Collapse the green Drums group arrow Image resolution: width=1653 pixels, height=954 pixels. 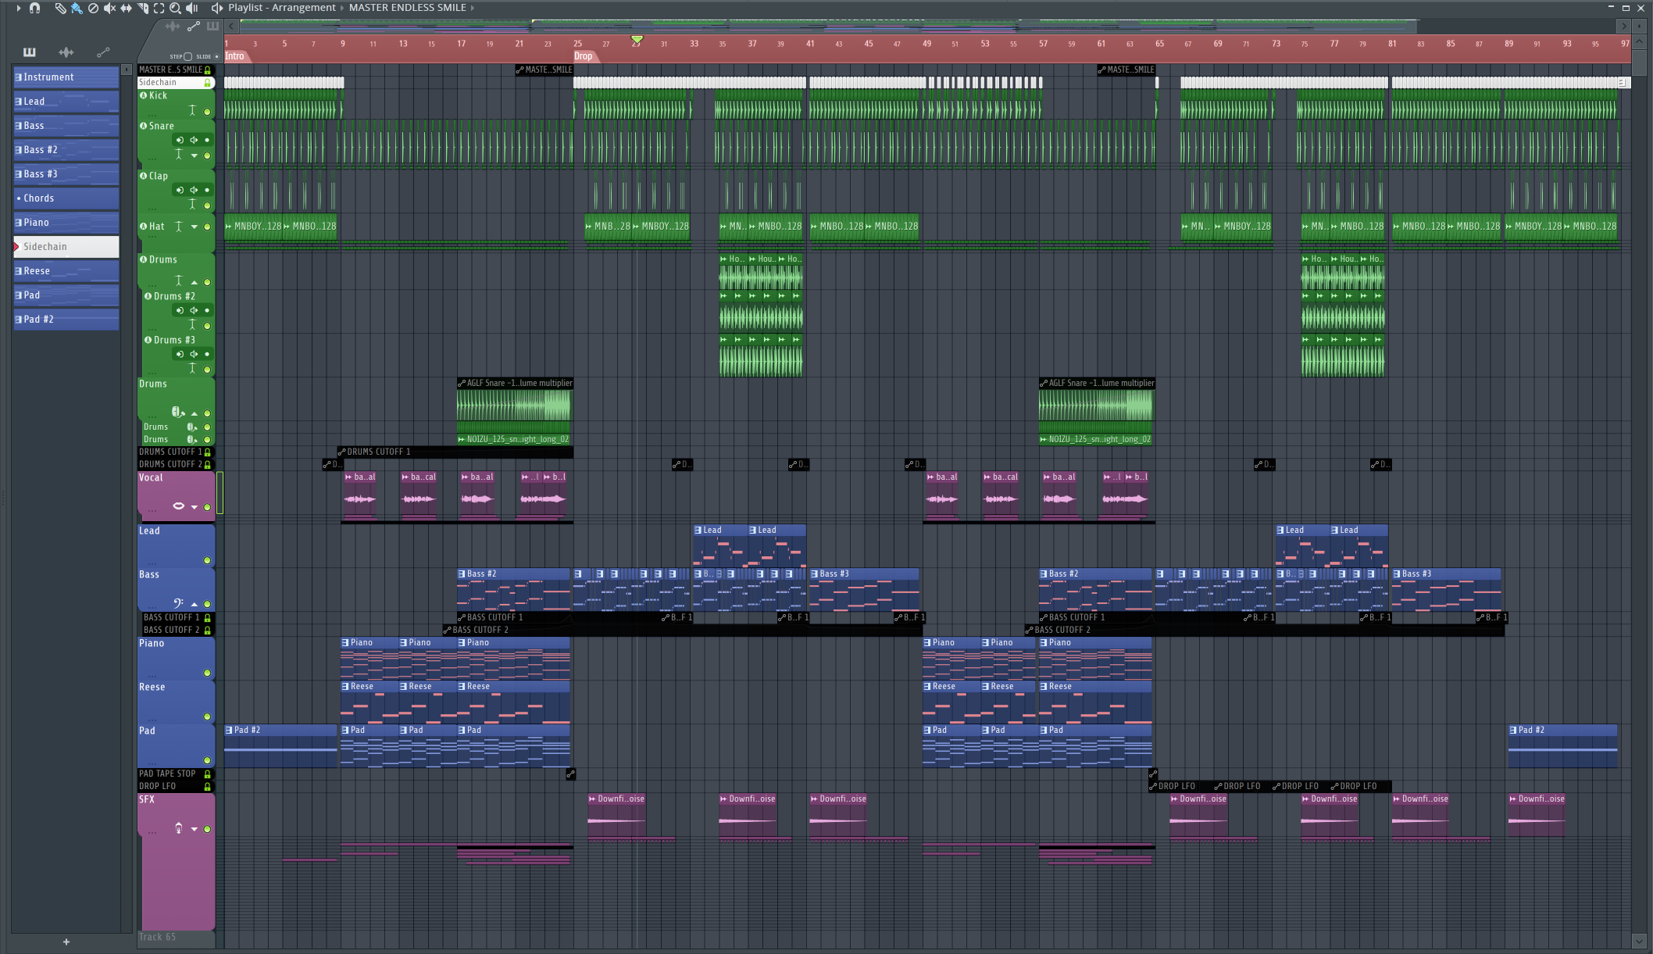pyautogui.click(x=195, y=282)
